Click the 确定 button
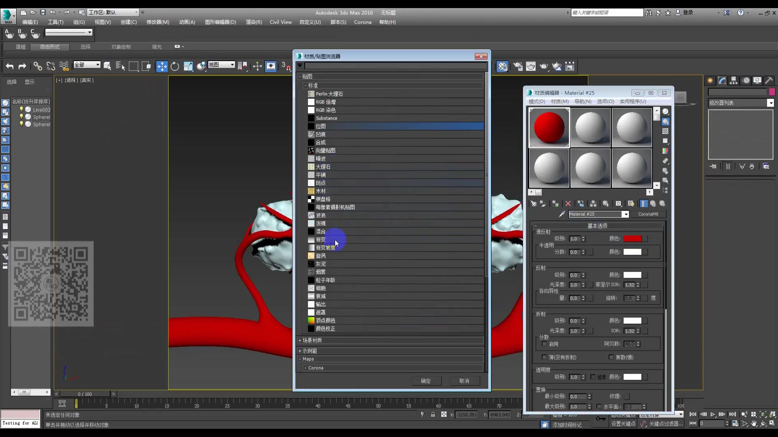Viewport: 778px width, 437px height. pyautogui.click(x=425, y=381)
